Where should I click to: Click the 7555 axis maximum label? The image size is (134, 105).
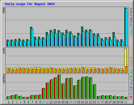[4, 10]
